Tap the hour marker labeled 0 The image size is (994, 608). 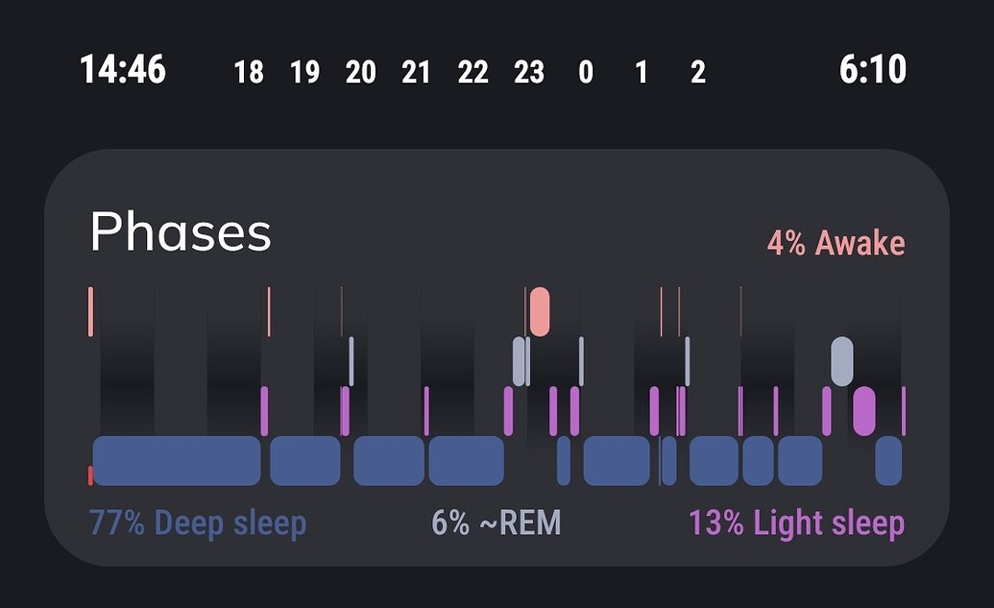click(x=586, y=73)
